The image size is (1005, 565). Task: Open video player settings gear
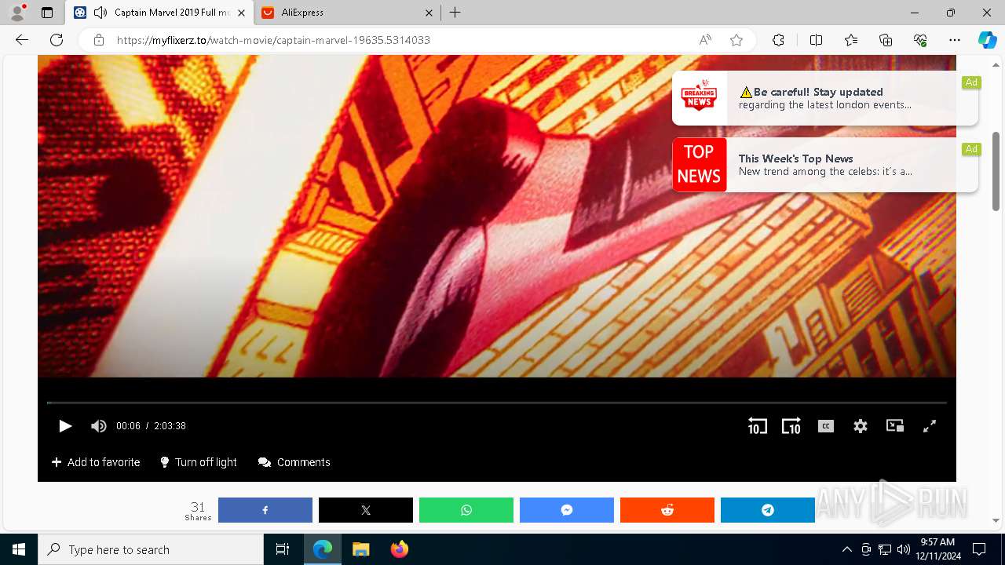click(861, 426)
